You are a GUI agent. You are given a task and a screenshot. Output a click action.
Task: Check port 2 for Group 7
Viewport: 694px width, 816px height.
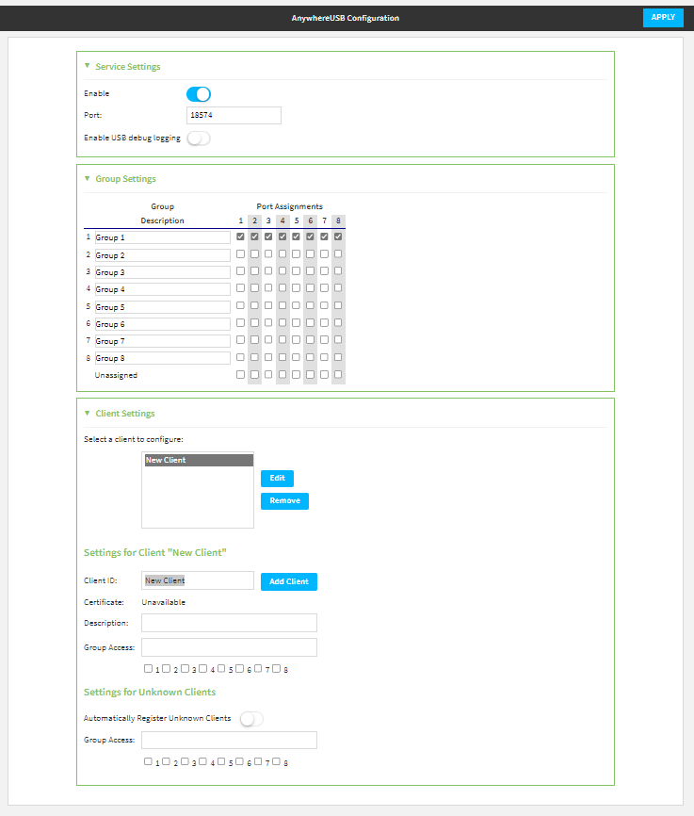[x=254, y=340]
